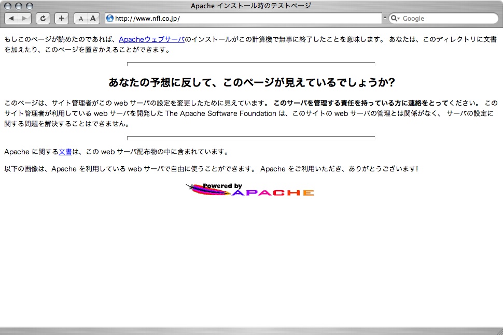The height and width of the screenshot is (335, 503).
Task: Click the resize grip at window corner
Action: click(x=498, y=331)
